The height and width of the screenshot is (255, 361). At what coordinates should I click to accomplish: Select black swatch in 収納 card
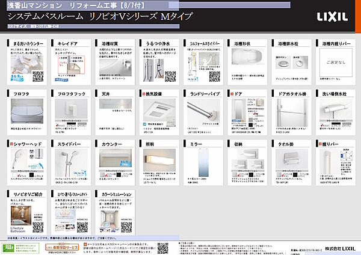251,175
